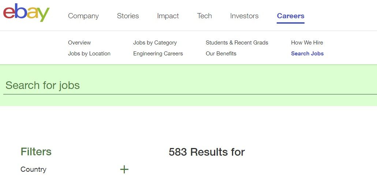The image size is (377, 179).
Task: Open Jobs by Category
Action: click(x=155, y=43)
